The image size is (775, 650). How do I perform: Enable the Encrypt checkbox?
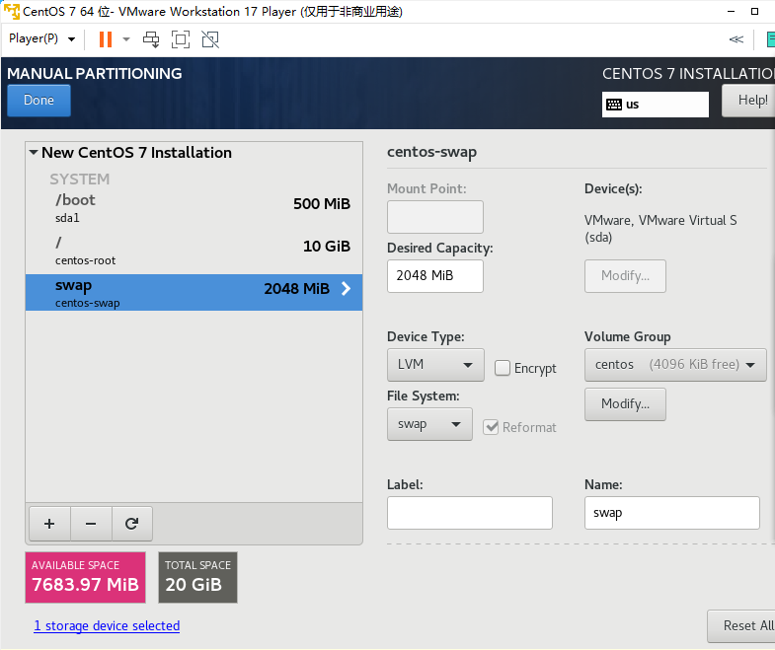pos(503,368)
